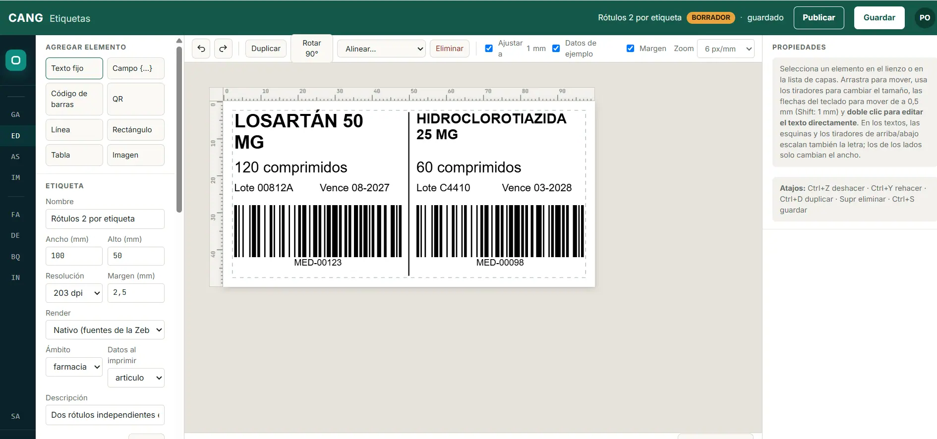Open the Datos al imprimir articulo dropdown
The height and width of the screenshot is (439, 937).
(x=136, y=378)
